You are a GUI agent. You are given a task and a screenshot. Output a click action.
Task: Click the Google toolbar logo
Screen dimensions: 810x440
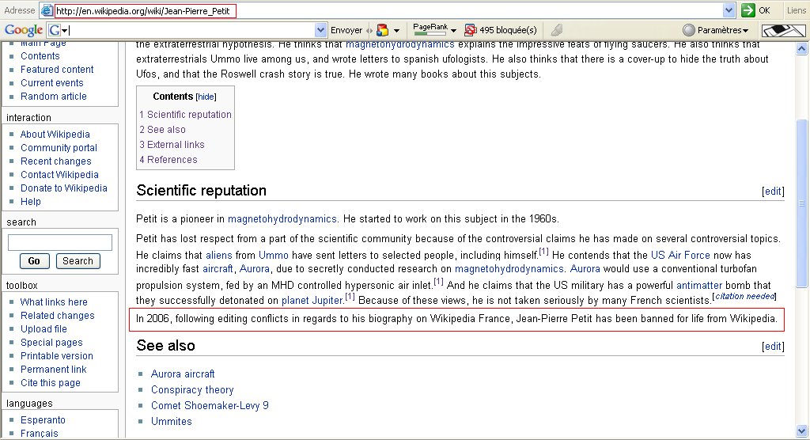pyautogui.click(x=23, y=30)
